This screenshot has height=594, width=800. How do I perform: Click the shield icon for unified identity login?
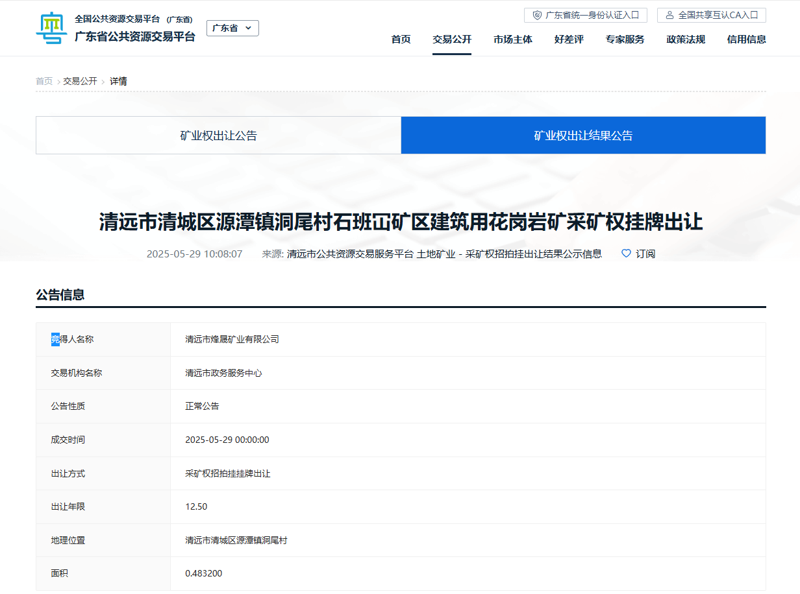537,15
